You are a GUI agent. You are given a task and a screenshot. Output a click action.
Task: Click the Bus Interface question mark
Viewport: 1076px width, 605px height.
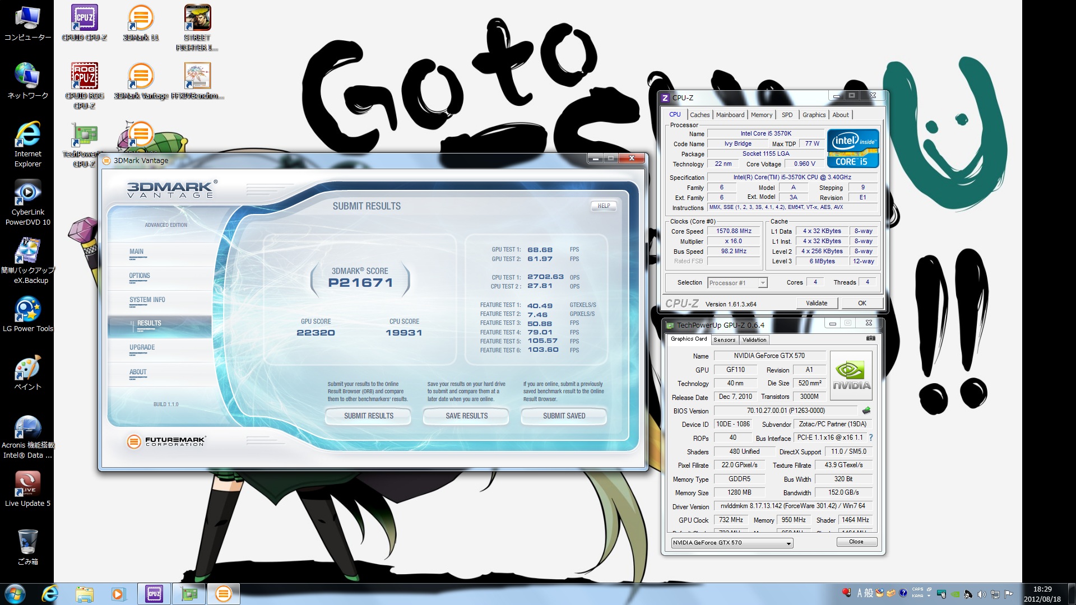pyautogui.click(x=871, y=438)
